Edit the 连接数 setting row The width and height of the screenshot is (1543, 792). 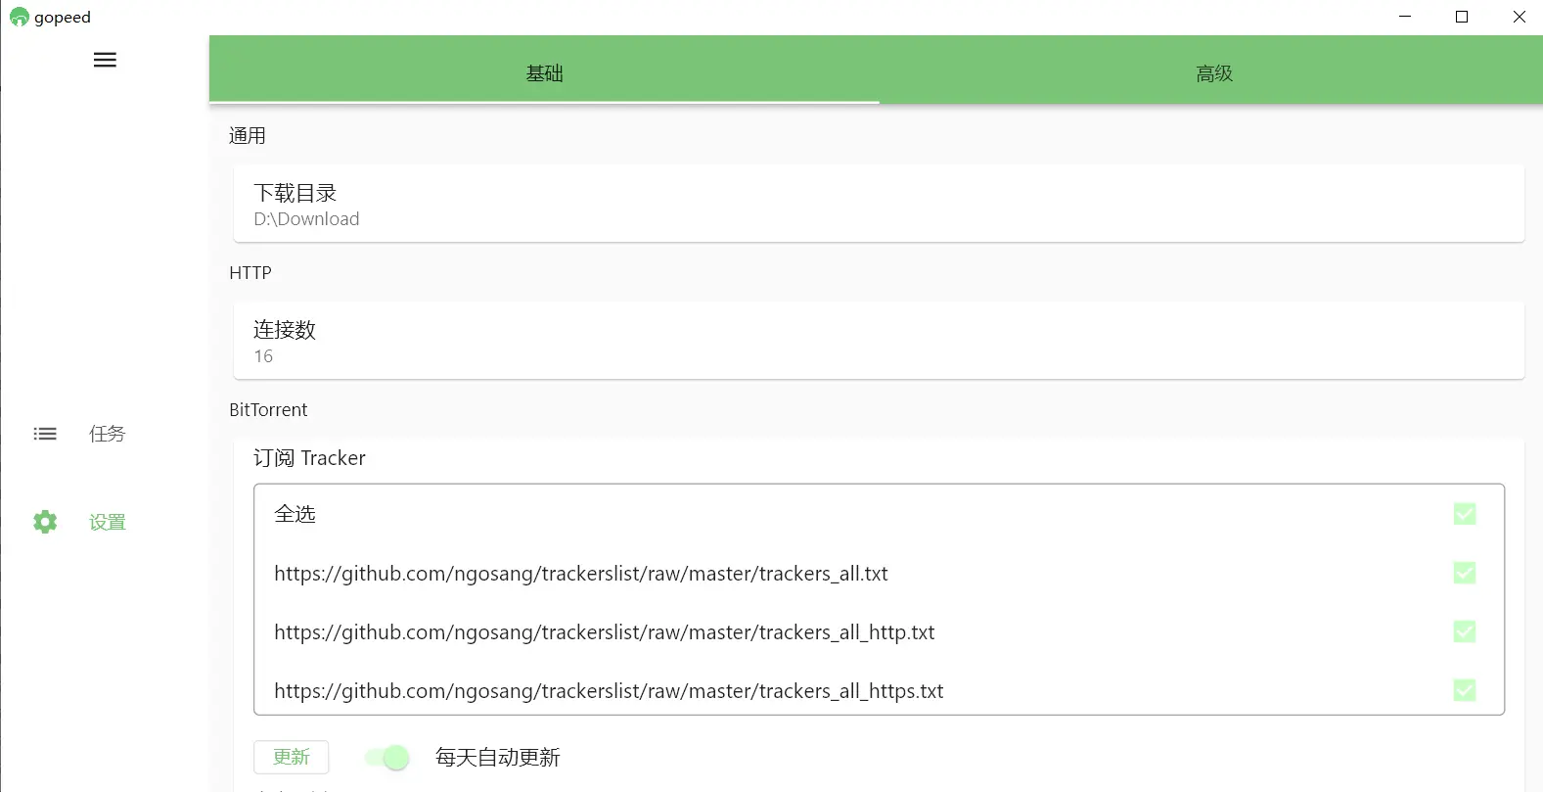point(879,341)
